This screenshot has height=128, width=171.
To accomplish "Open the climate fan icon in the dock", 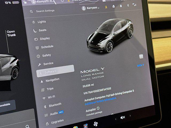I will tap(96, 124).
